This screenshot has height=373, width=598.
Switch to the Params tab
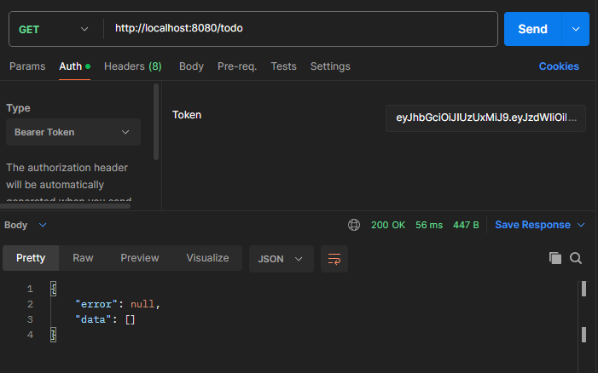click(x=27, y=66)
